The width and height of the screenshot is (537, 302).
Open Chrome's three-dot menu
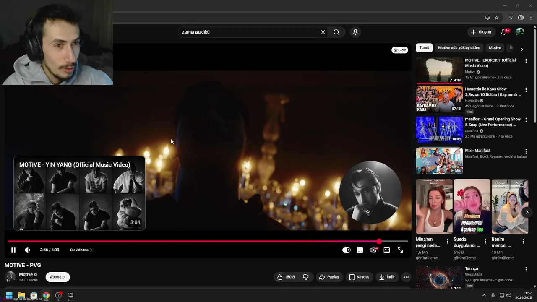coord(531,18)
